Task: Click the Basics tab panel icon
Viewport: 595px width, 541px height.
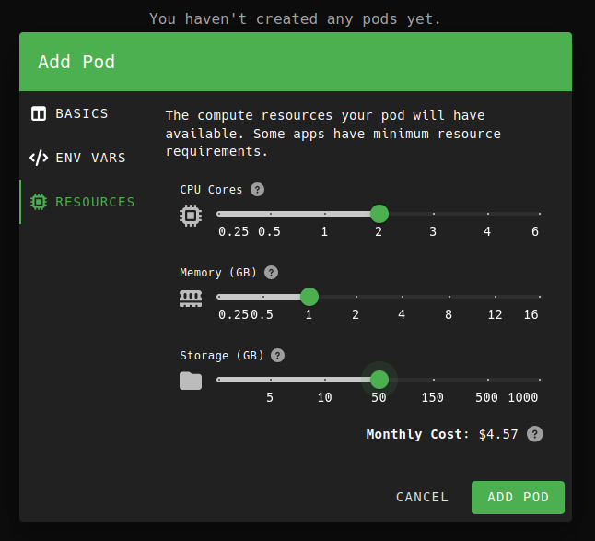Action: (x=39, y=114)
